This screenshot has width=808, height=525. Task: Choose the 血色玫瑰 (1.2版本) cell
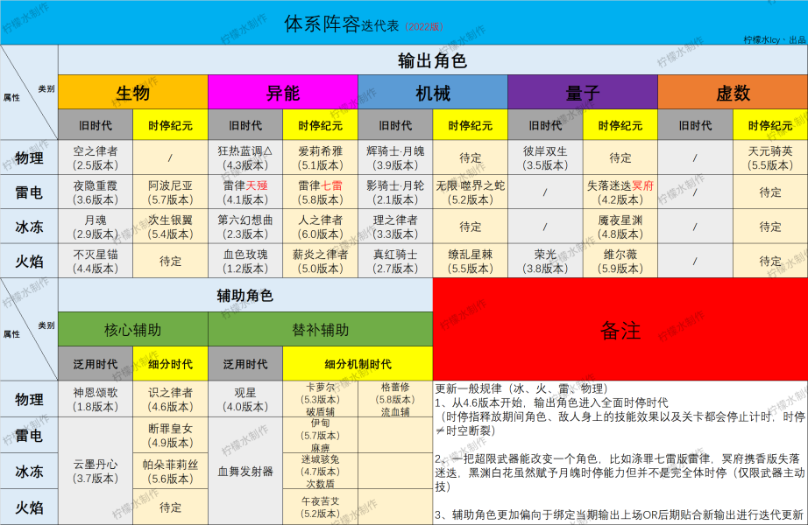pos(245,261)
